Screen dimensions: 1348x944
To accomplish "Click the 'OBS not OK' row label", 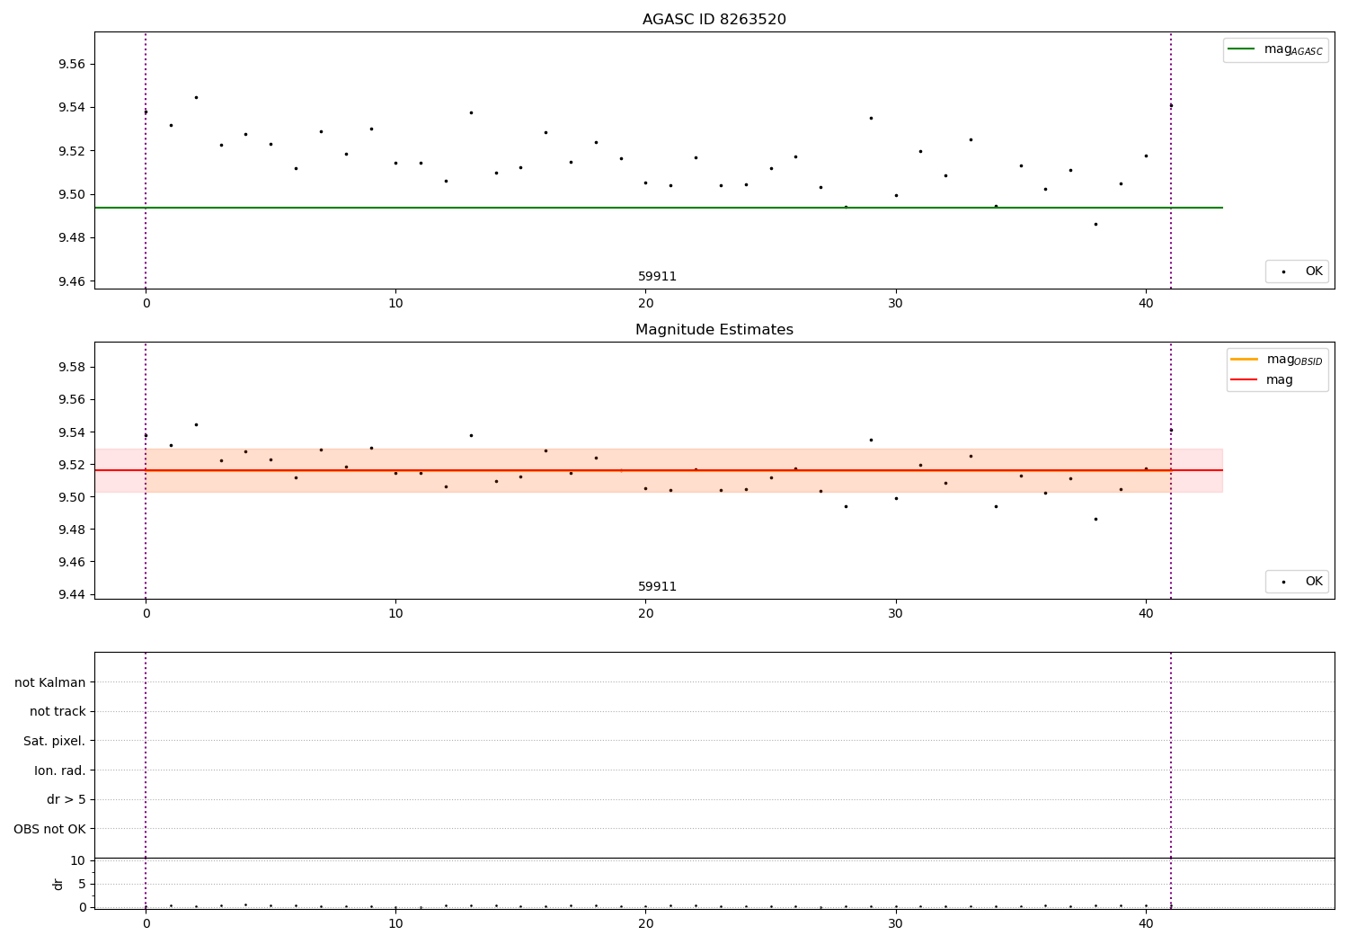I will [49, 829].
